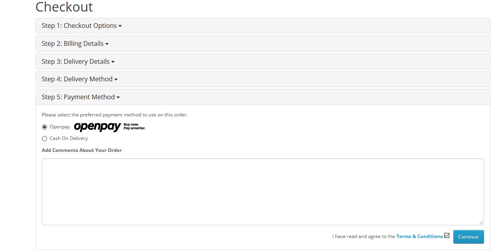Image resolution: width=496 pixels, height=250 pixels.
Task: Toggle the Terms & Conditions agreement checkbox
Action: click(447, 236)
